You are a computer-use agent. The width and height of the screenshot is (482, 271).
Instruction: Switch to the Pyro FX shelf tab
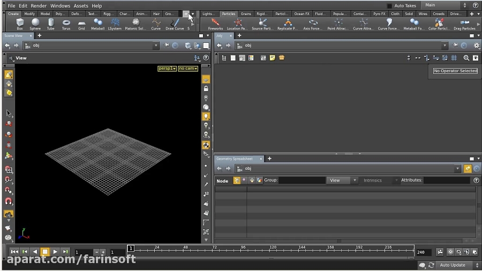click(379, 14)
